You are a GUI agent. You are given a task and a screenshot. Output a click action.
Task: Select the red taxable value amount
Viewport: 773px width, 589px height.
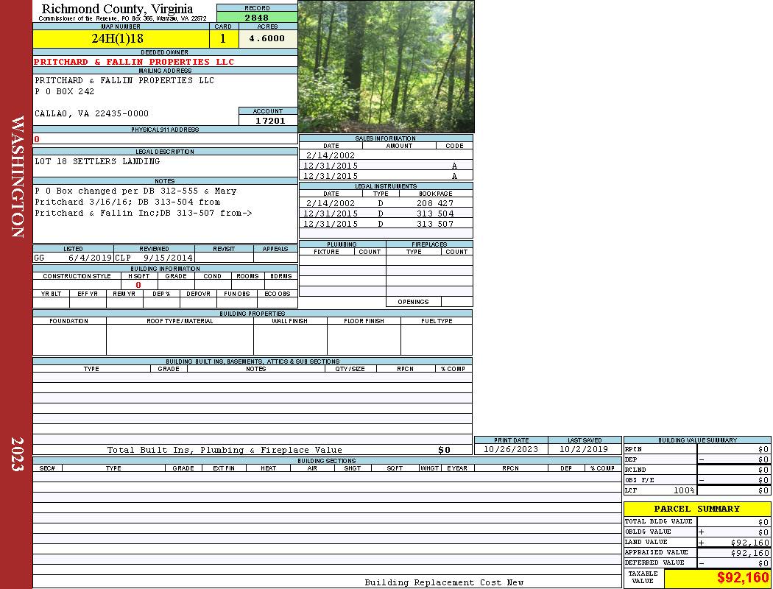[742, 578]
